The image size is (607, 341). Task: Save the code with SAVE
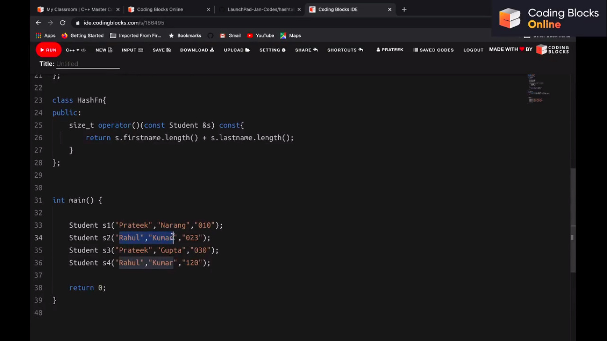coord(161,50)
